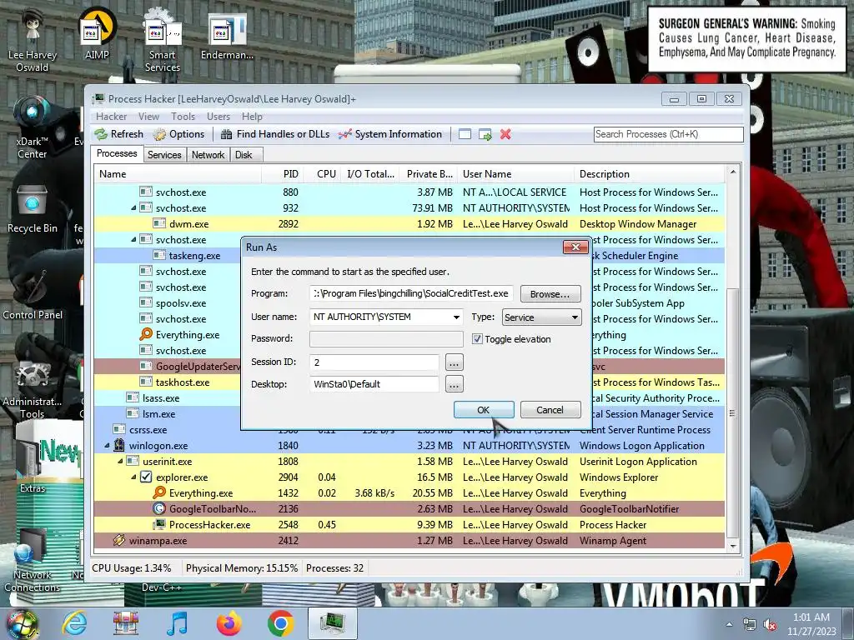Select the GoogleToolbarNotifier process icon
The image size is (854, 640).
coord(159,509)
